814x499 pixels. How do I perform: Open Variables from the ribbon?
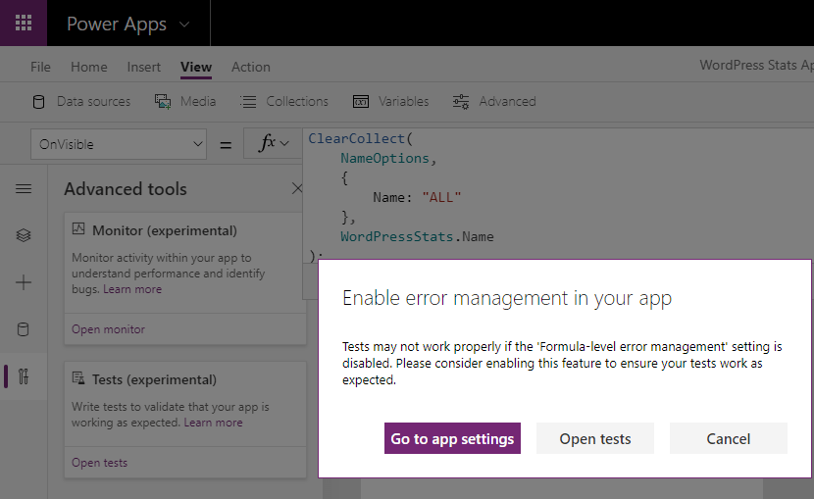[403, 101]
